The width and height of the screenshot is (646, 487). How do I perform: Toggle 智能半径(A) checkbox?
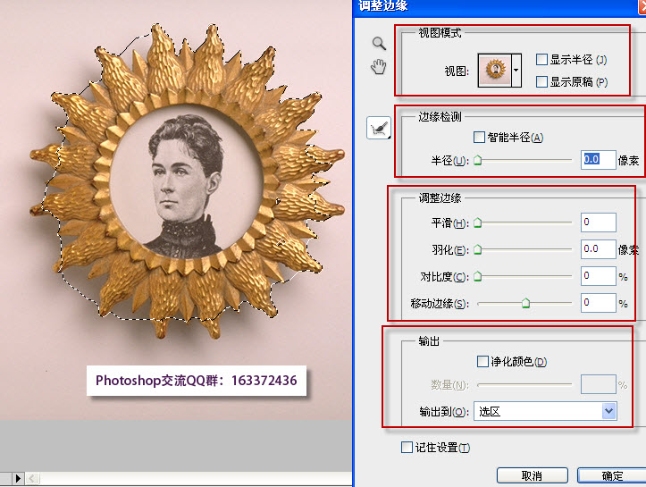479,137
